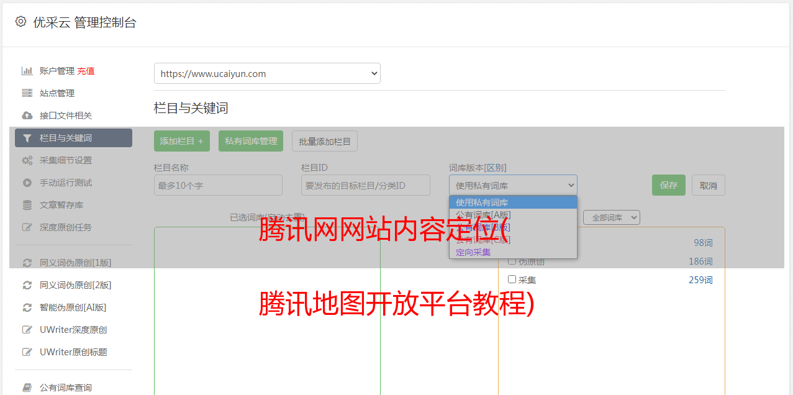Click the green 保存 button
793x395 pixels.
(x=669, y=185)
